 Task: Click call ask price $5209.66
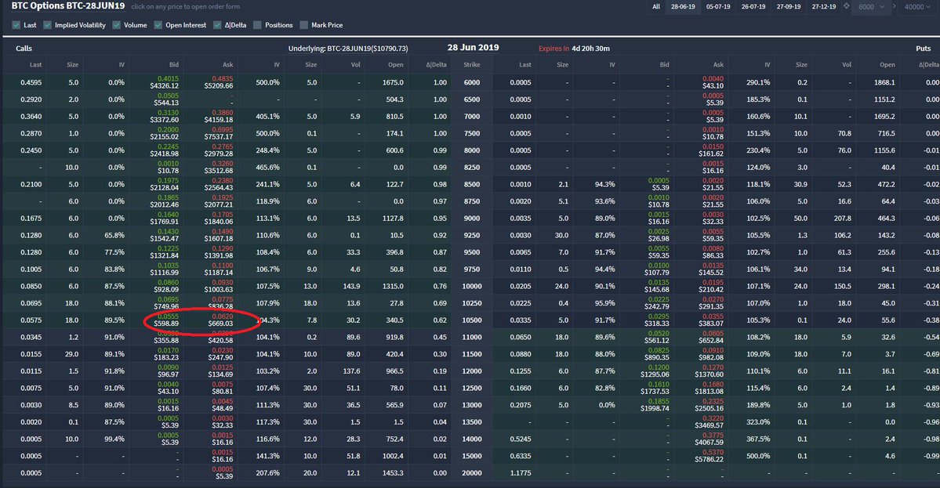[218, 85]
